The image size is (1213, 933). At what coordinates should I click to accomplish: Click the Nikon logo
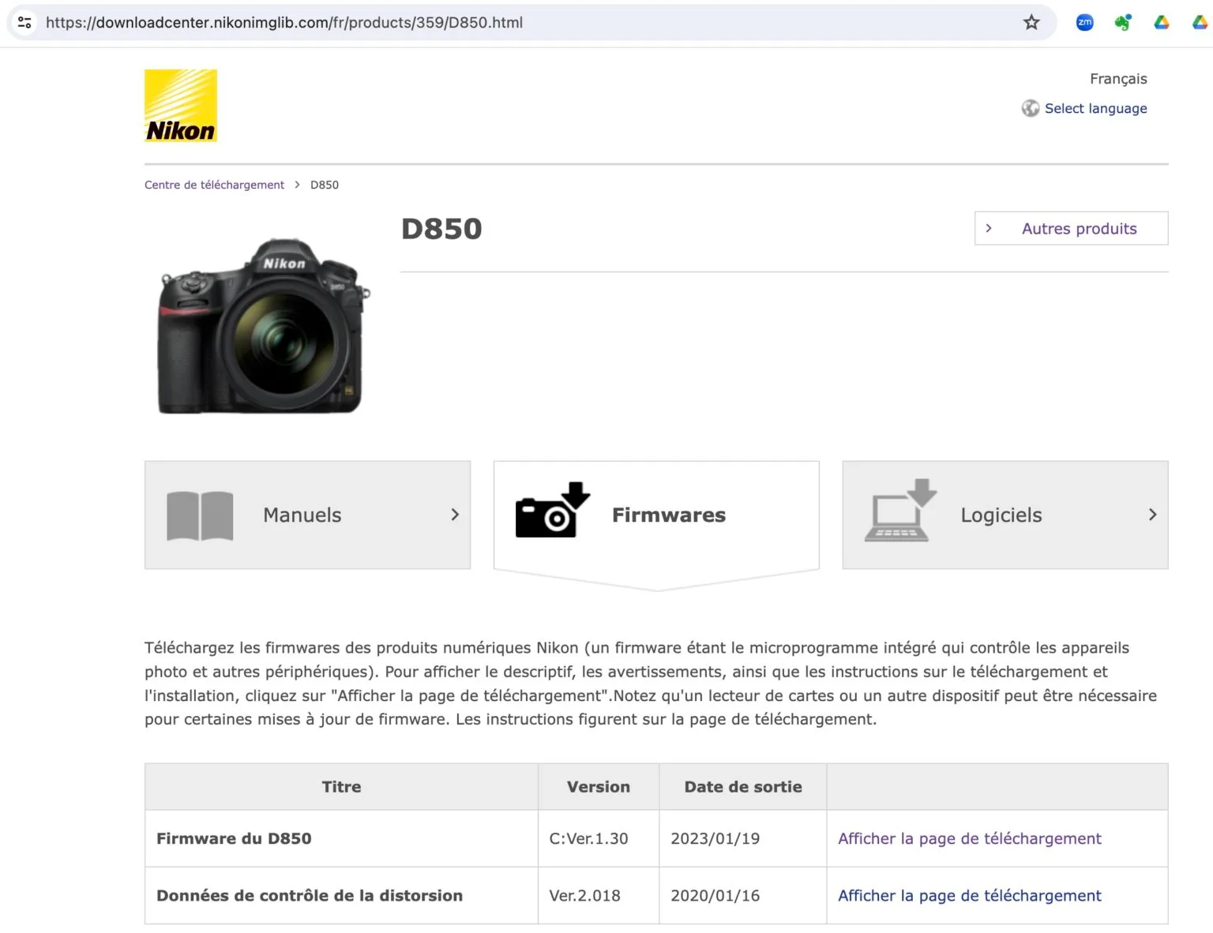click(x=180, y=106)
